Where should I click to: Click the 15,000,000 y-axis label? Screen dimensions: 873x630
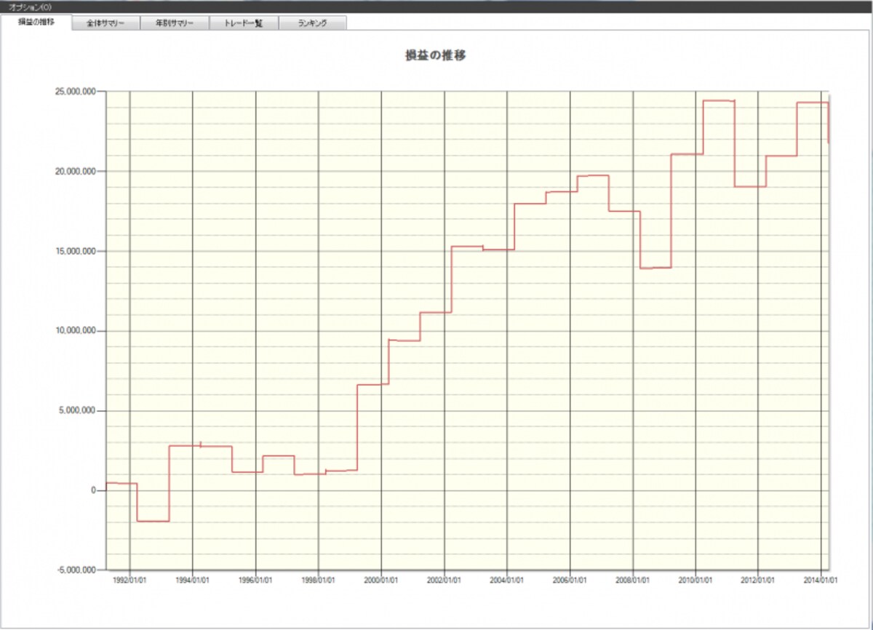click(x=76, y=251)
